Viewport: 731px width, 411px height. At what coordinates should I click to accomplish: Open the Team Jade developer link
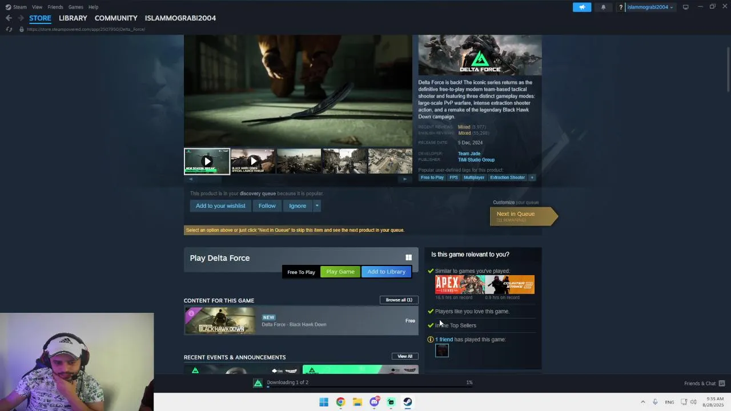[469, 154]
